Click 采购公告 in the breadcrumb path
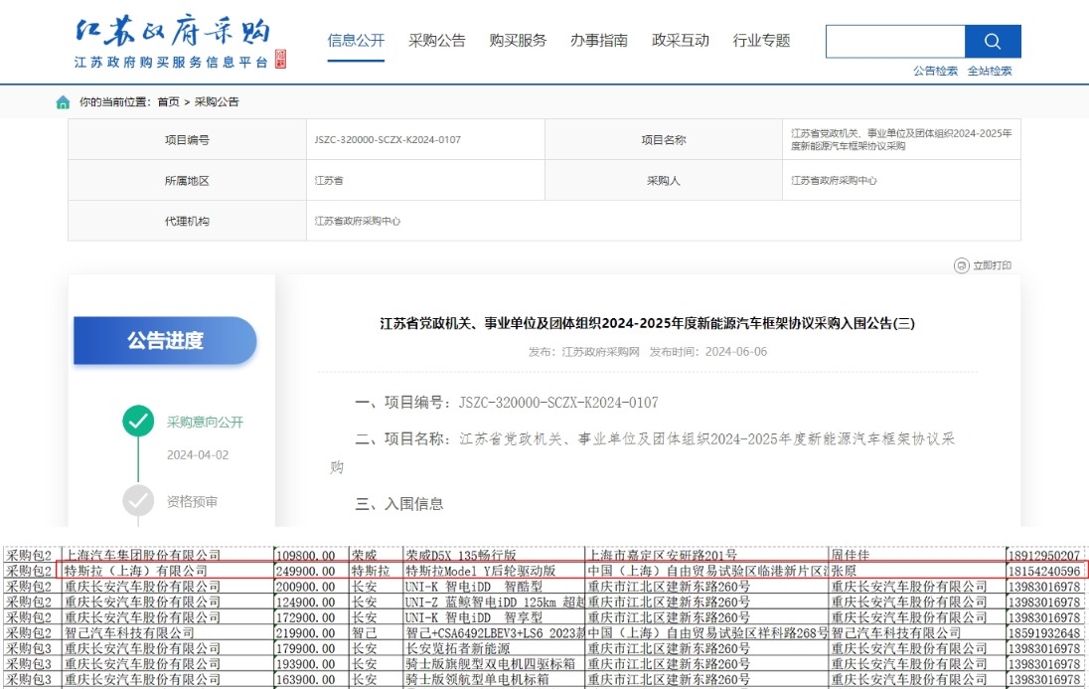Screen dimensions: 1089x689 pyautogui.click(x=217, y=102)
